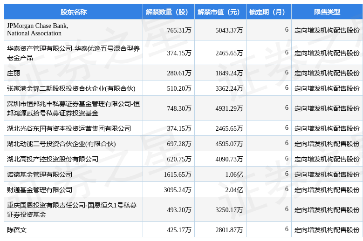Click the 解禁数量（股） column header

[168, 12]
